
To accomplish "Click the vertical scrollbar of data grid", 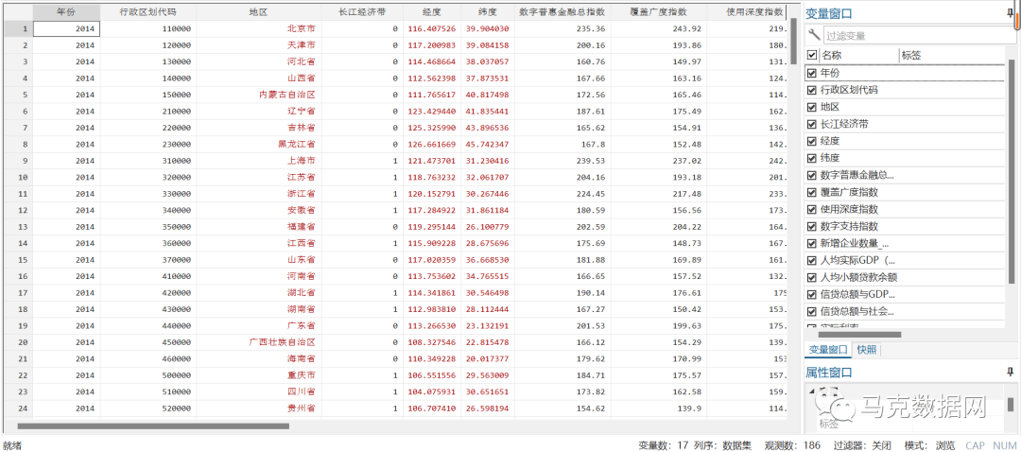I will click(794, 41).
